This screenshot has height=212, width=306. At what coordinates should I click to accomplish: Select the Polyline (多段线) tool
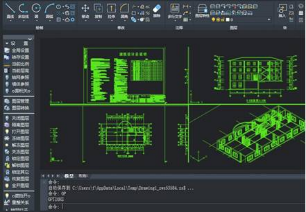click(x=23, y=9)
